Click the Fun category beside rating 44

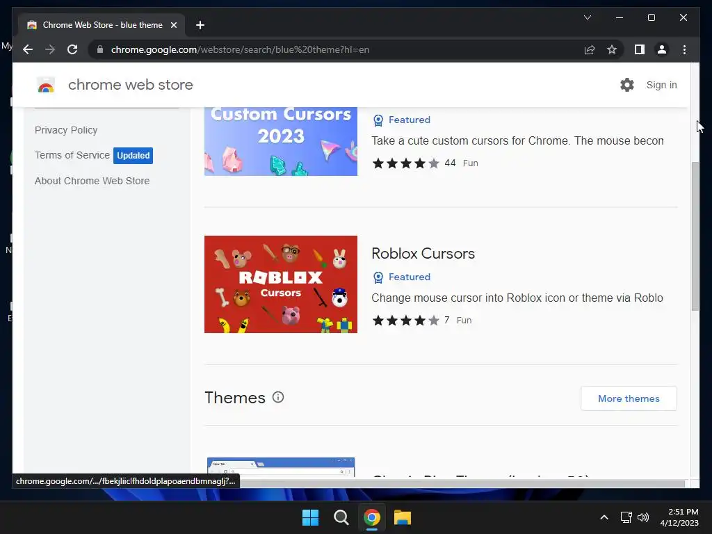pos(471,163)
